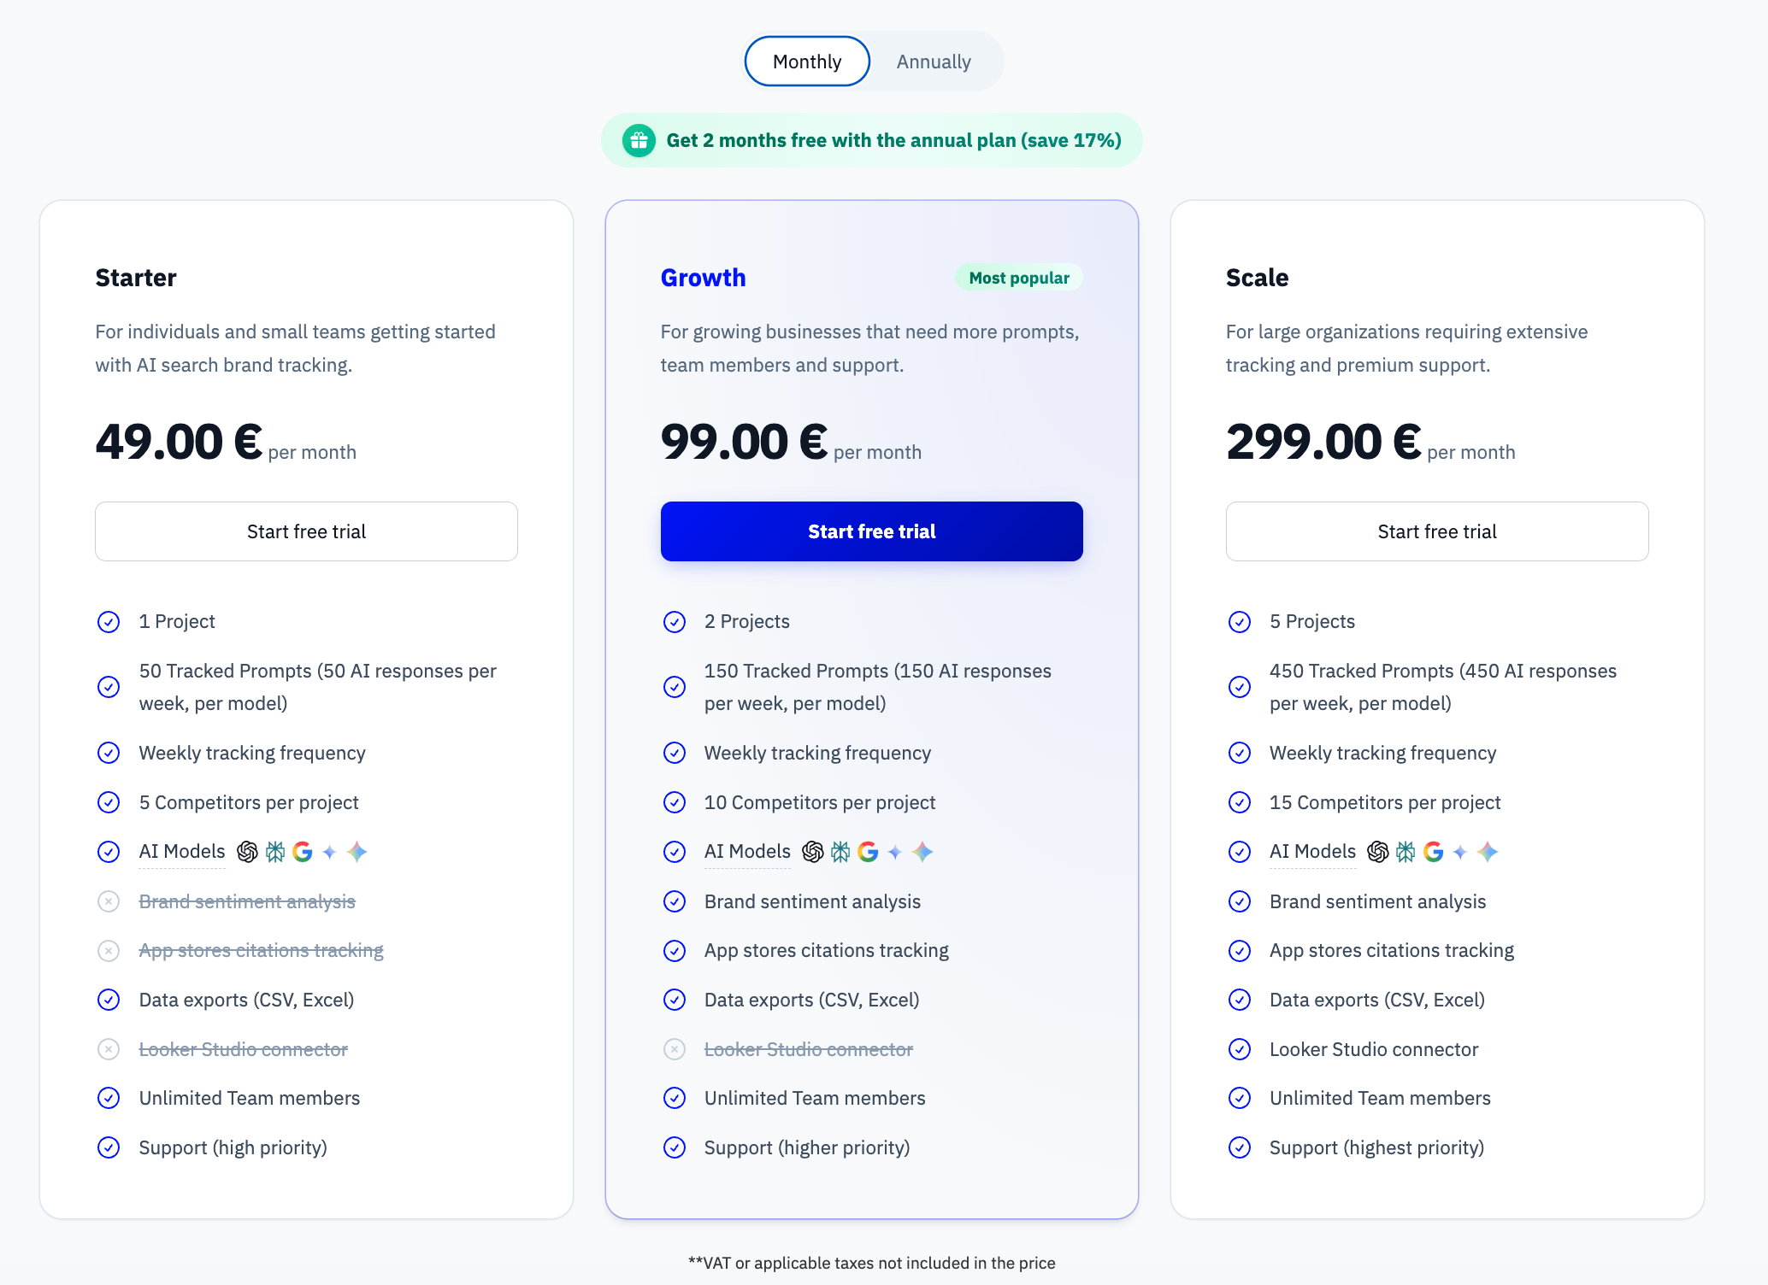Click the Perplexity icon in Growth plan
The image size is (1768, 1285).
[840, 852]
